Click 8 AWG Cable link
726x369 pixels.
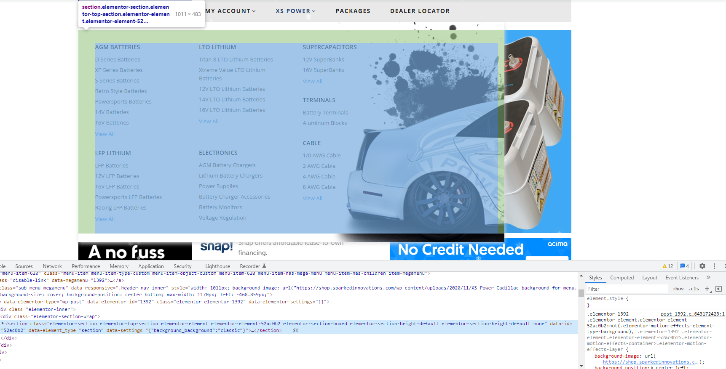click(x=319, y=187)
